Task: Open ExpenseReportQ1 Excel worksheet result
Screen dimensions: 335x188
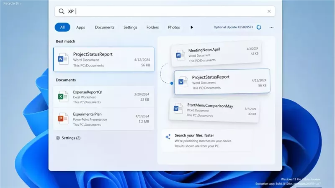Action: pyautogui.click(x=104, y=97)
